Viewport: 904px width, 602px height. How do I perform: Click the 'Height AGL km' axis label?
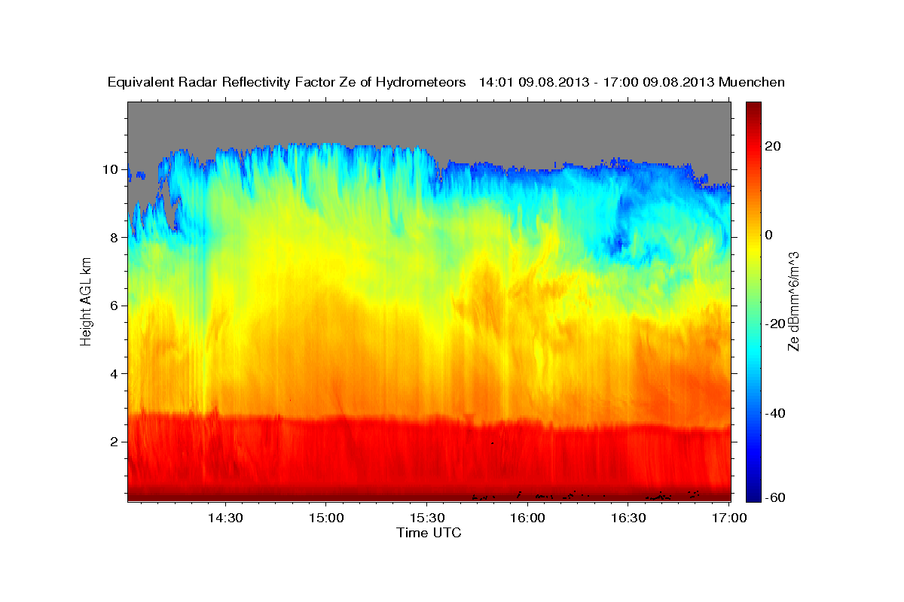86,301
